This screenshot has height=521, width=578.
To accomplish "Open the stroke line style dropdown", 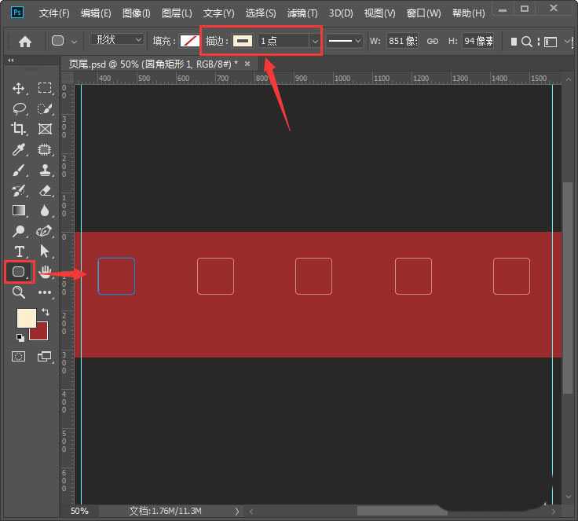I will [345, 41].
